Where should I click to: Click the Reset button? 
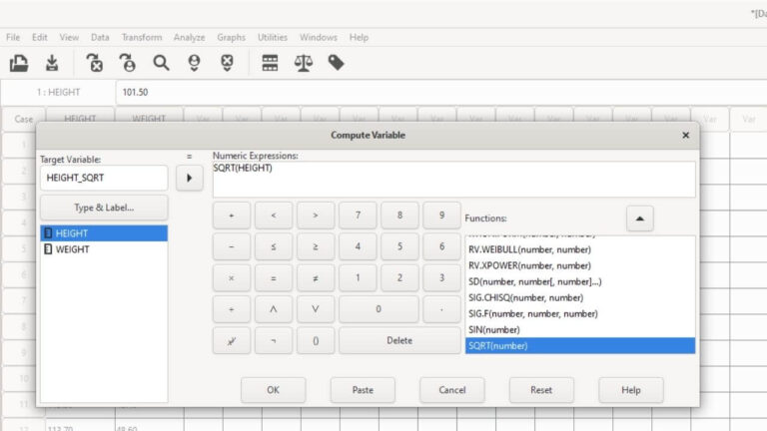pos(541,390)
